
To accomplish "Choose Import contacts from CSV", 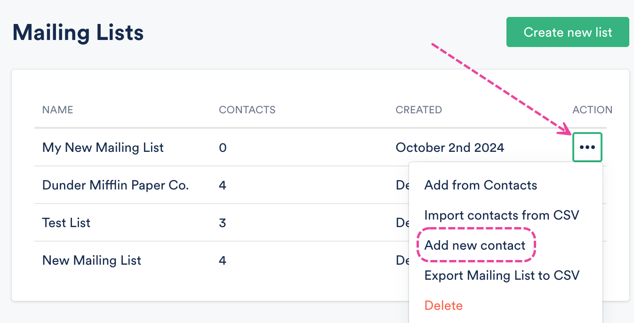I will coord(501,215).
